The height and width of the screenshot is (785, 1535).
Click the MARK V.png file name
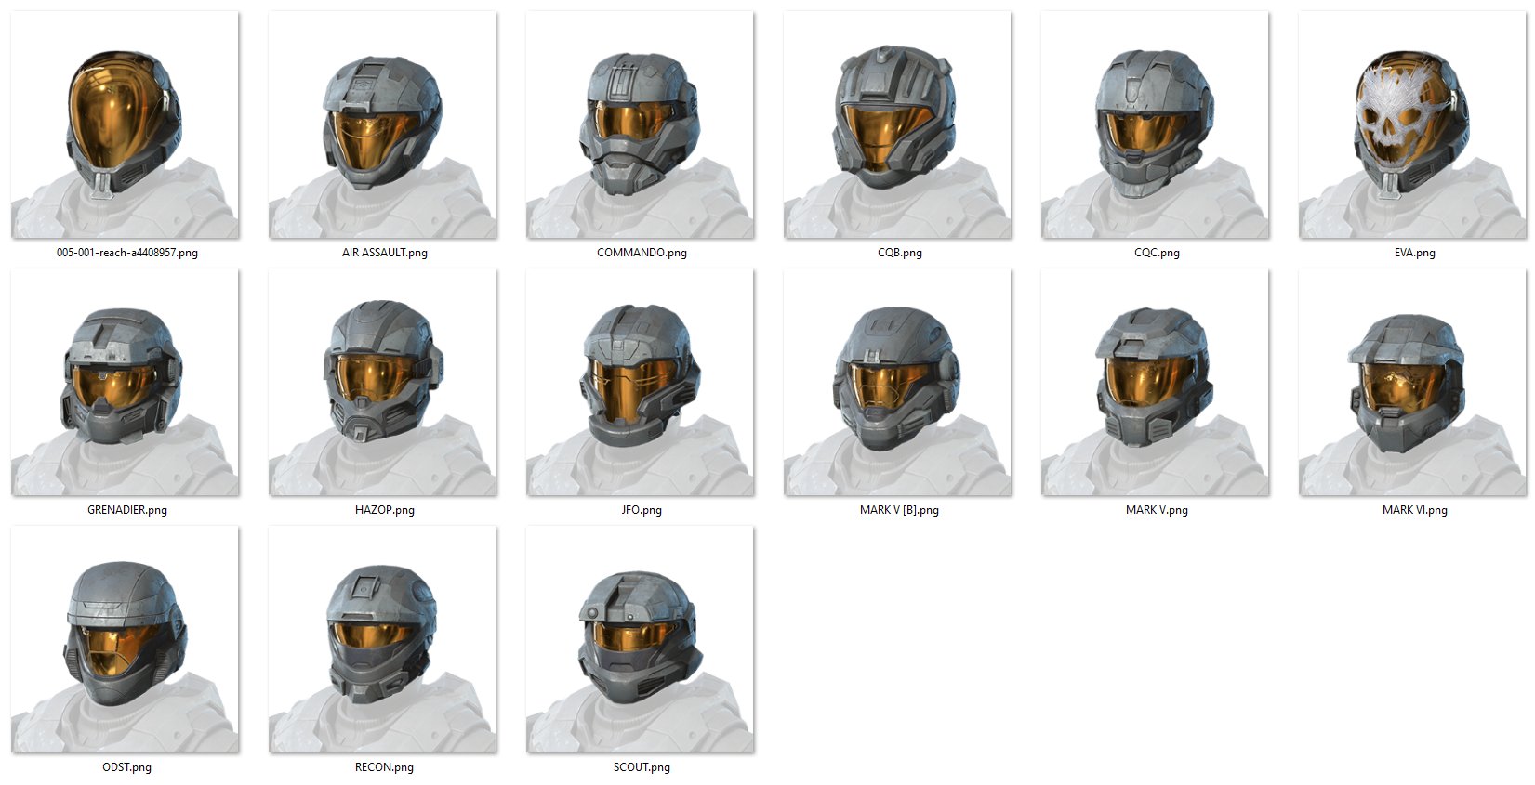[1157, 510]
